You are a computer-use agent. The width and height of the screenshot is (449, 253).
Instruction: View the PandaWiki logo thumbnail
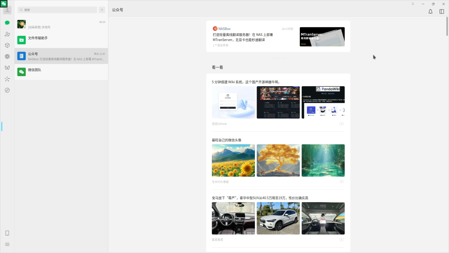click(323, 102)
